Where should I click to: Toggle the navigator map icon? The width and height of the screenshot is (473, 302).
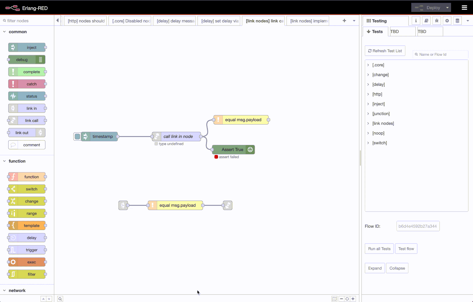tap(334, 299)
